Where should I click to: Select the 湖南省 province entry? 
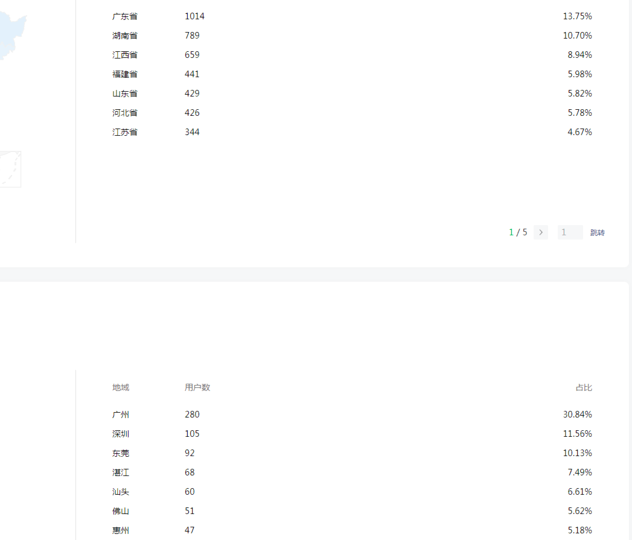125,36
